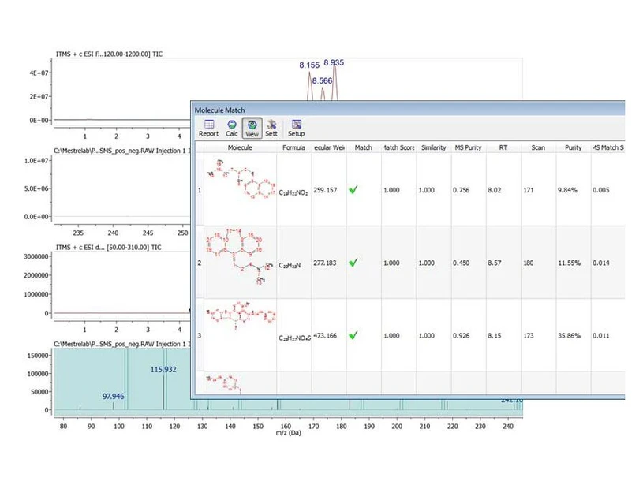This screenshot has height=485, width=643.
Task: Click the Report icon in Molecule Match
Action: (208, 128)
